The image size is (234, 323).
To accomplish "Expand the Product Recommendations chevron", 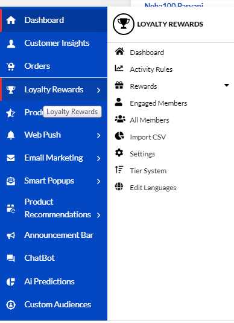I will (99, 215).
